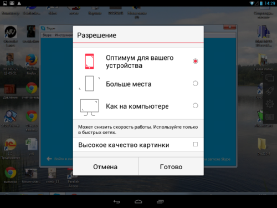Open the Инструменты menu in Skype window
Screen dimensions: 277x208
(x=64, y=35)
